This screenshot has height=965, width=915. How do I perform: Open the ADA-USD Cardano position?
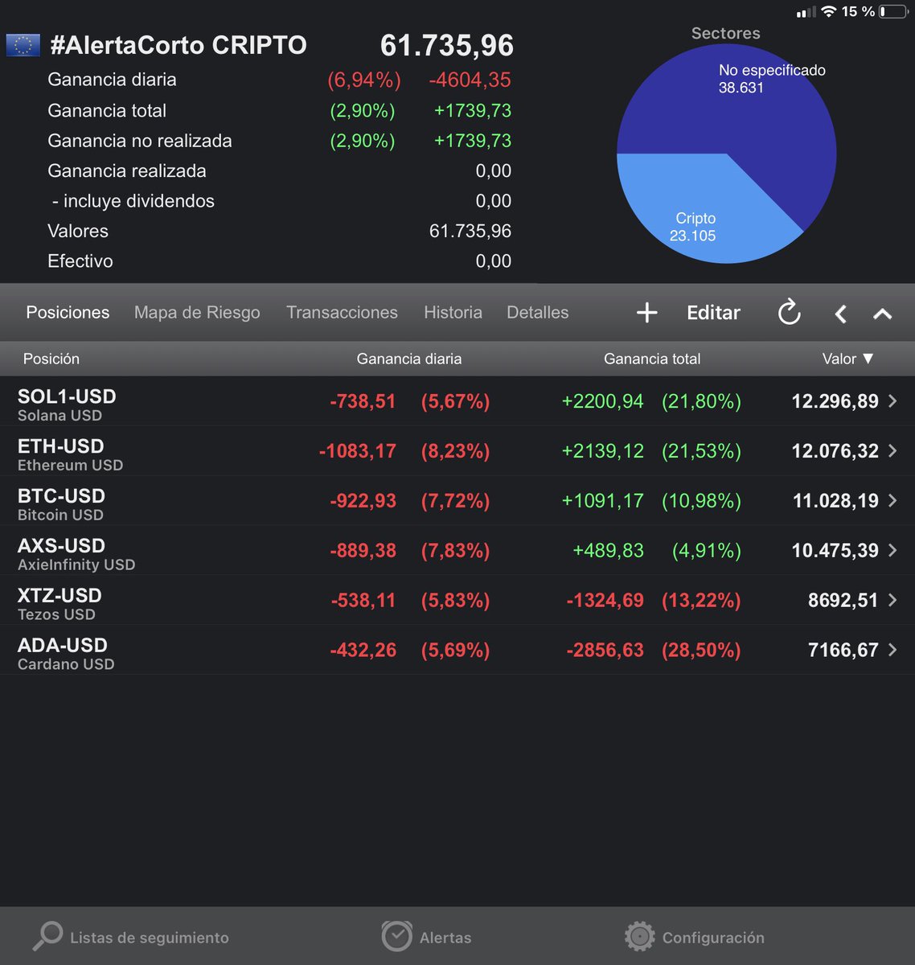(457, 651)
